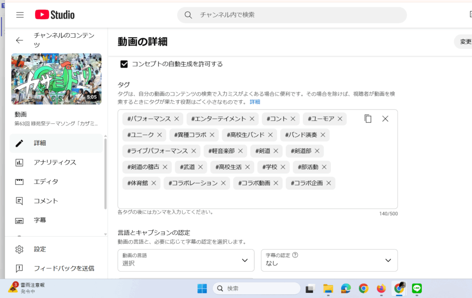
Task: Copy all tags with the copy icon
Action: (368, 119)
